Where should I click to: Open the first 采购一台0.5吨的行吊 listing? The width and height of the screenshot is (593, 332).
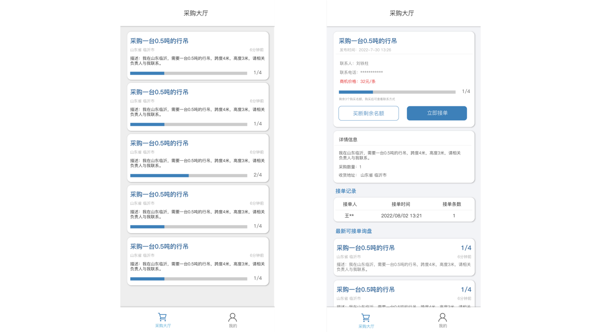[x=197, y=54]
